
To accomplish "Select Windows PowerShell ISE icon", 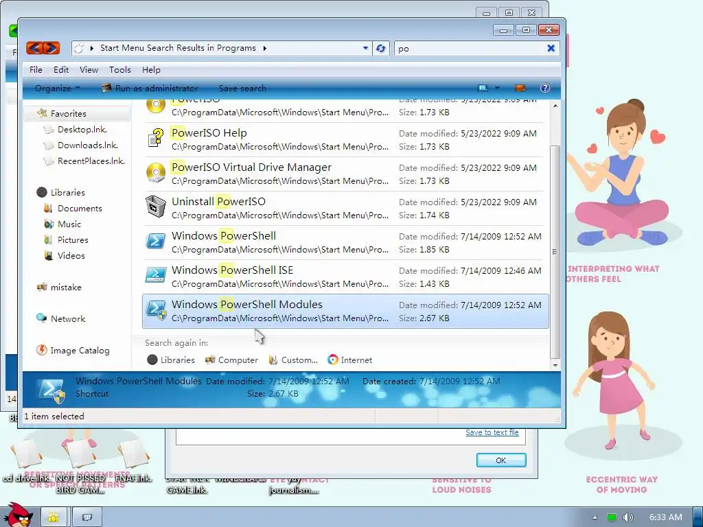I will click(x=156, y=274).
